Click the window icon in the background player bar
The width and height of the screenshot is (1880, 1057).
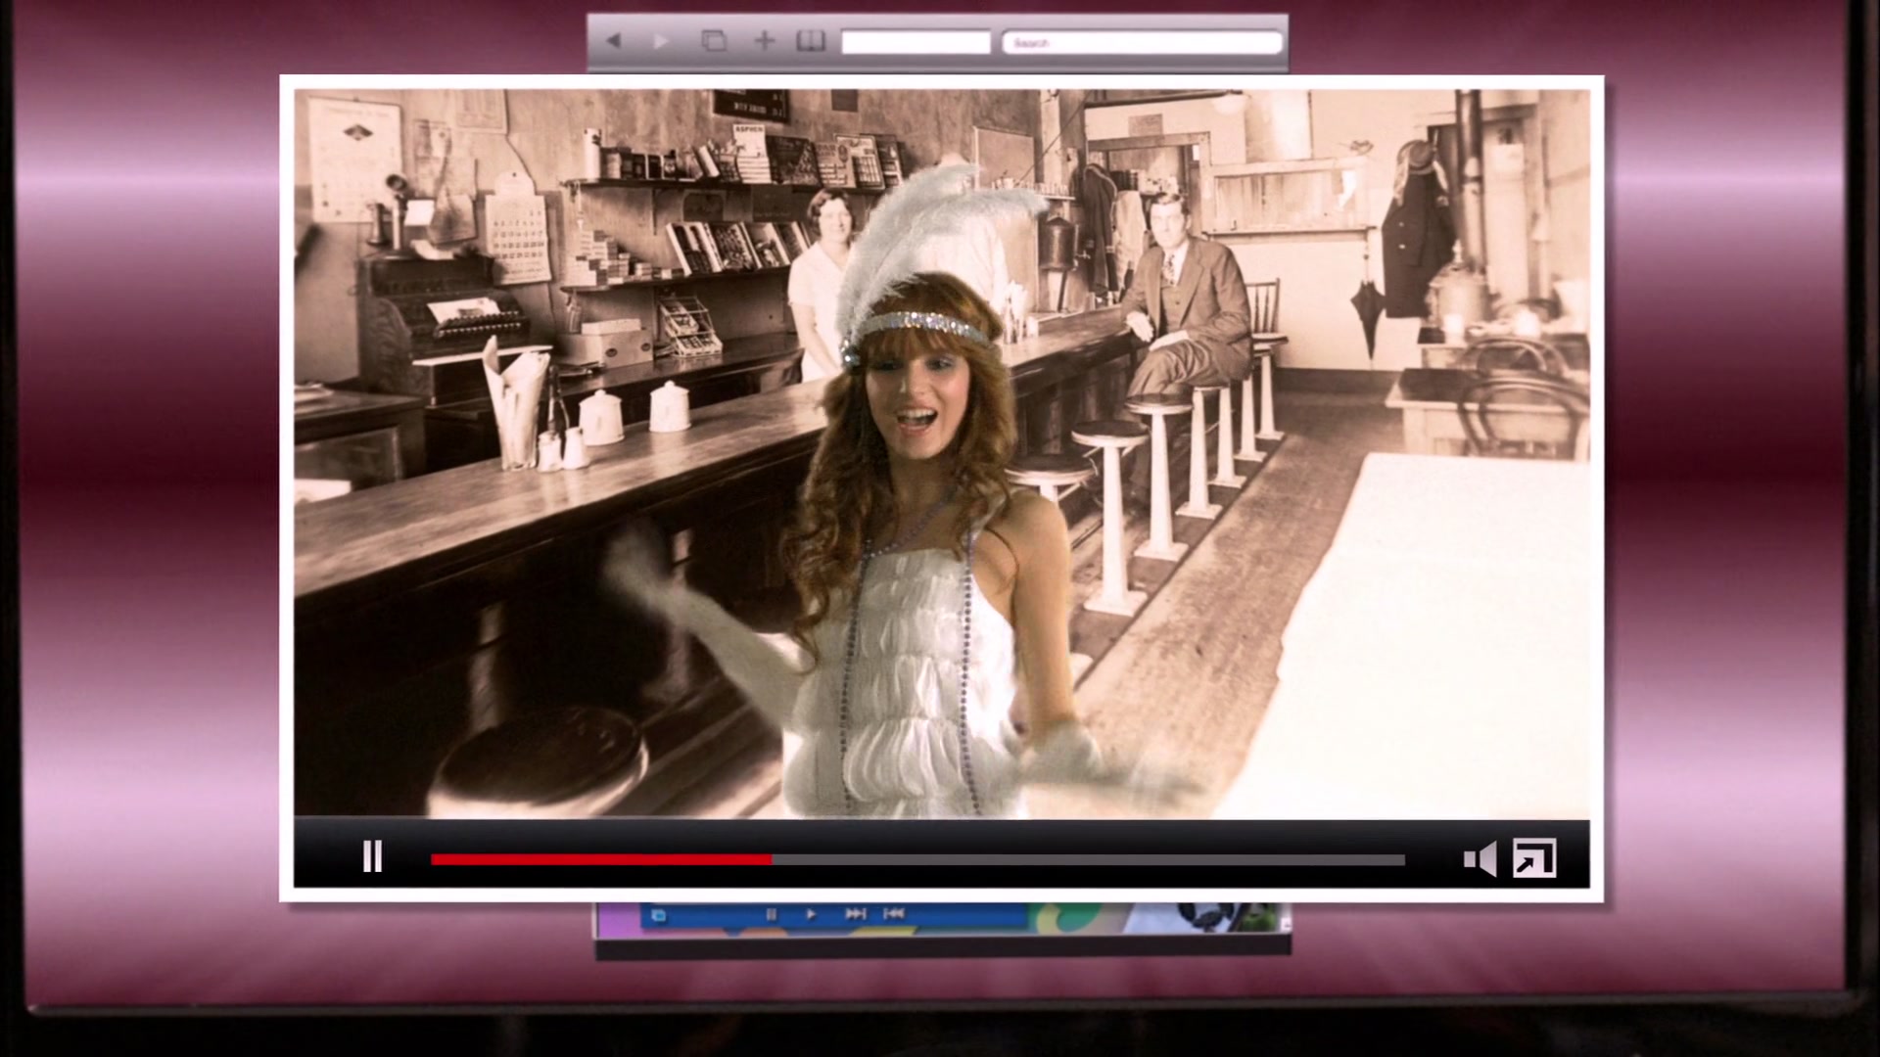click(x=659, y=915)
